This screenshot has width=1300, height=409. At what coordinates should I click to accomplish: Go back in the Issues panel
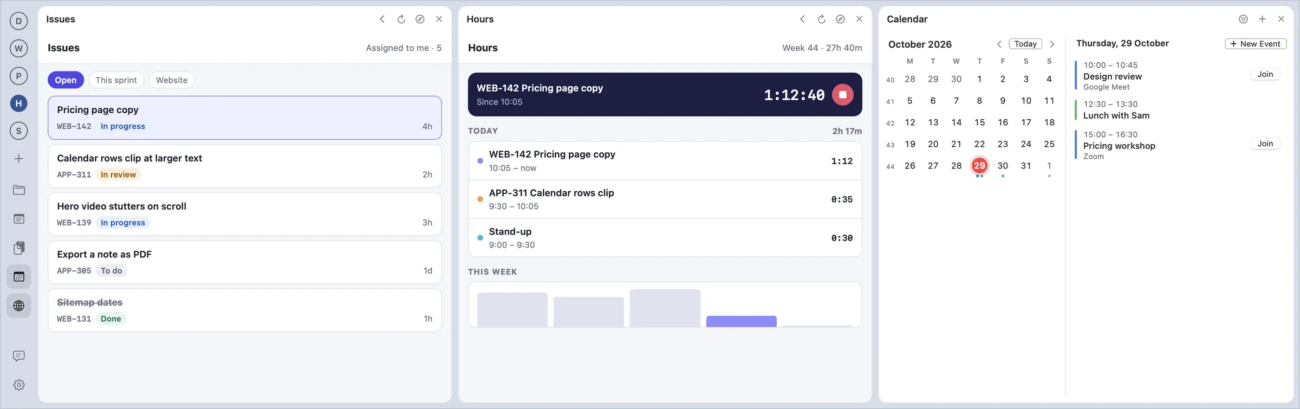pyautogui.click(x=382, y=19)
